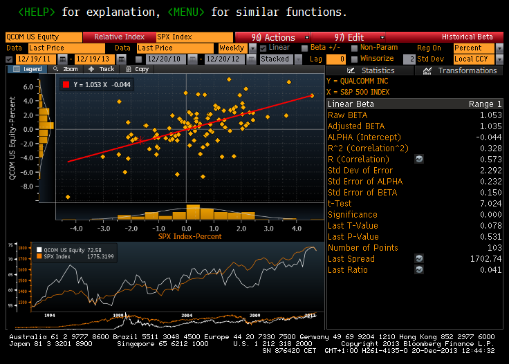
Task: Open chart icon beside Last Ratio
Action: [419, 269]
